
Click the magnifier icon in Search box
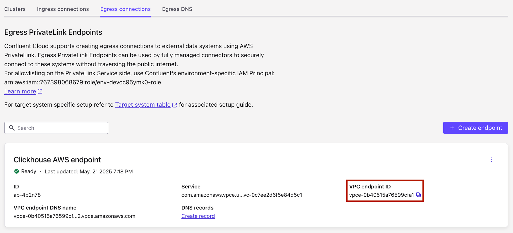[x=12, y=128]
